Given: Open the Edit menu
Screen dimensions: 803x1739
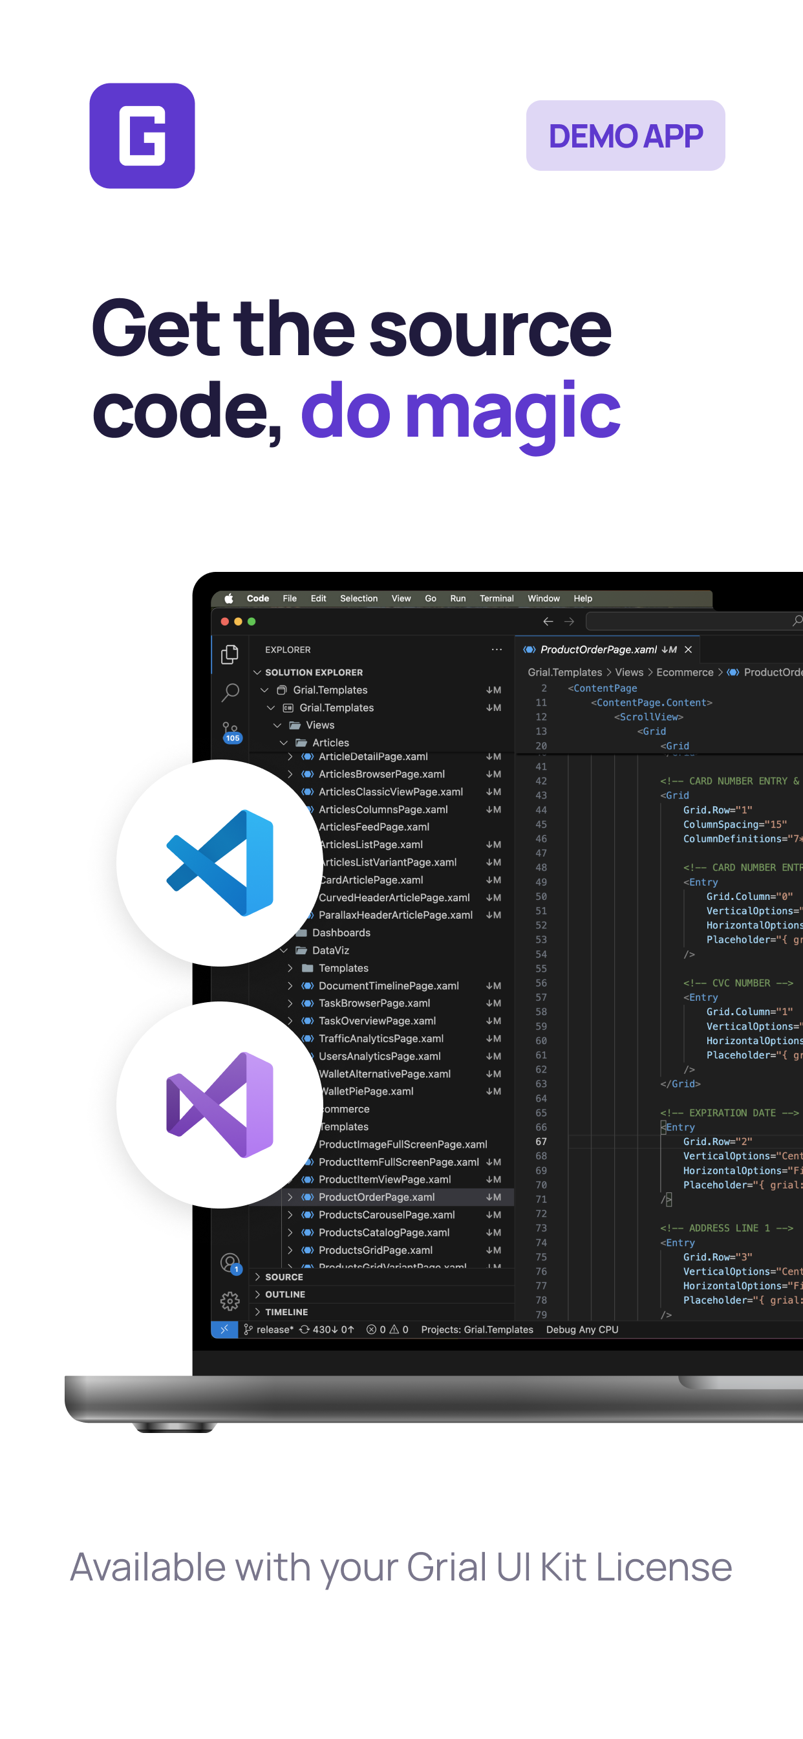Looking at the screenshot, I should pyautogui.click(x=319, y=598).
